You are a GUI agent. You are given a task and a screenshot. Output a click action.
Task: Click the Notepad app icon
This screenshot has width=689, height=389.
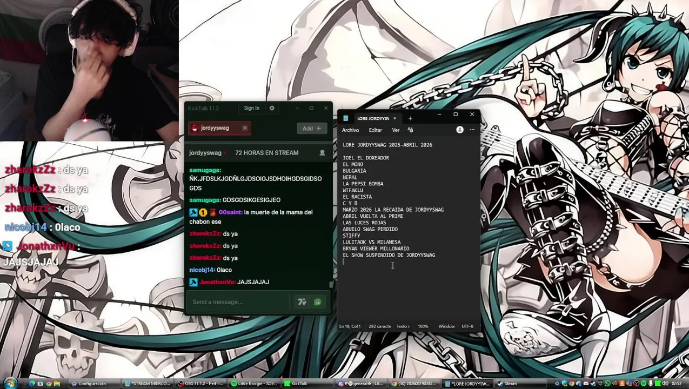pyautogui.click(x=346, y=118)
